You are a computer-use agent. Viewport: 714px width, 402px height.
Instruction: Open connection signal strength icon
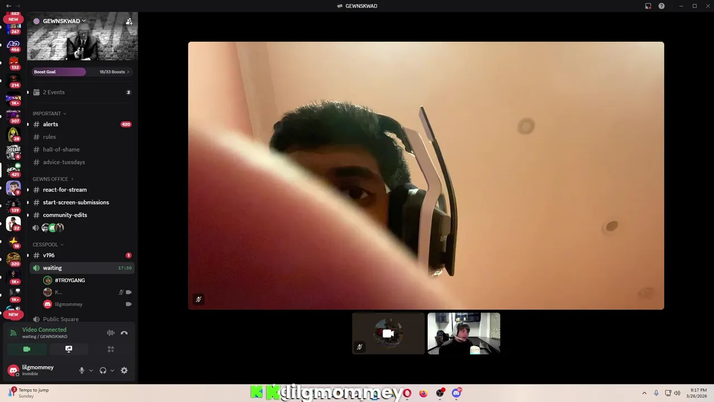(x=13, y=333)
